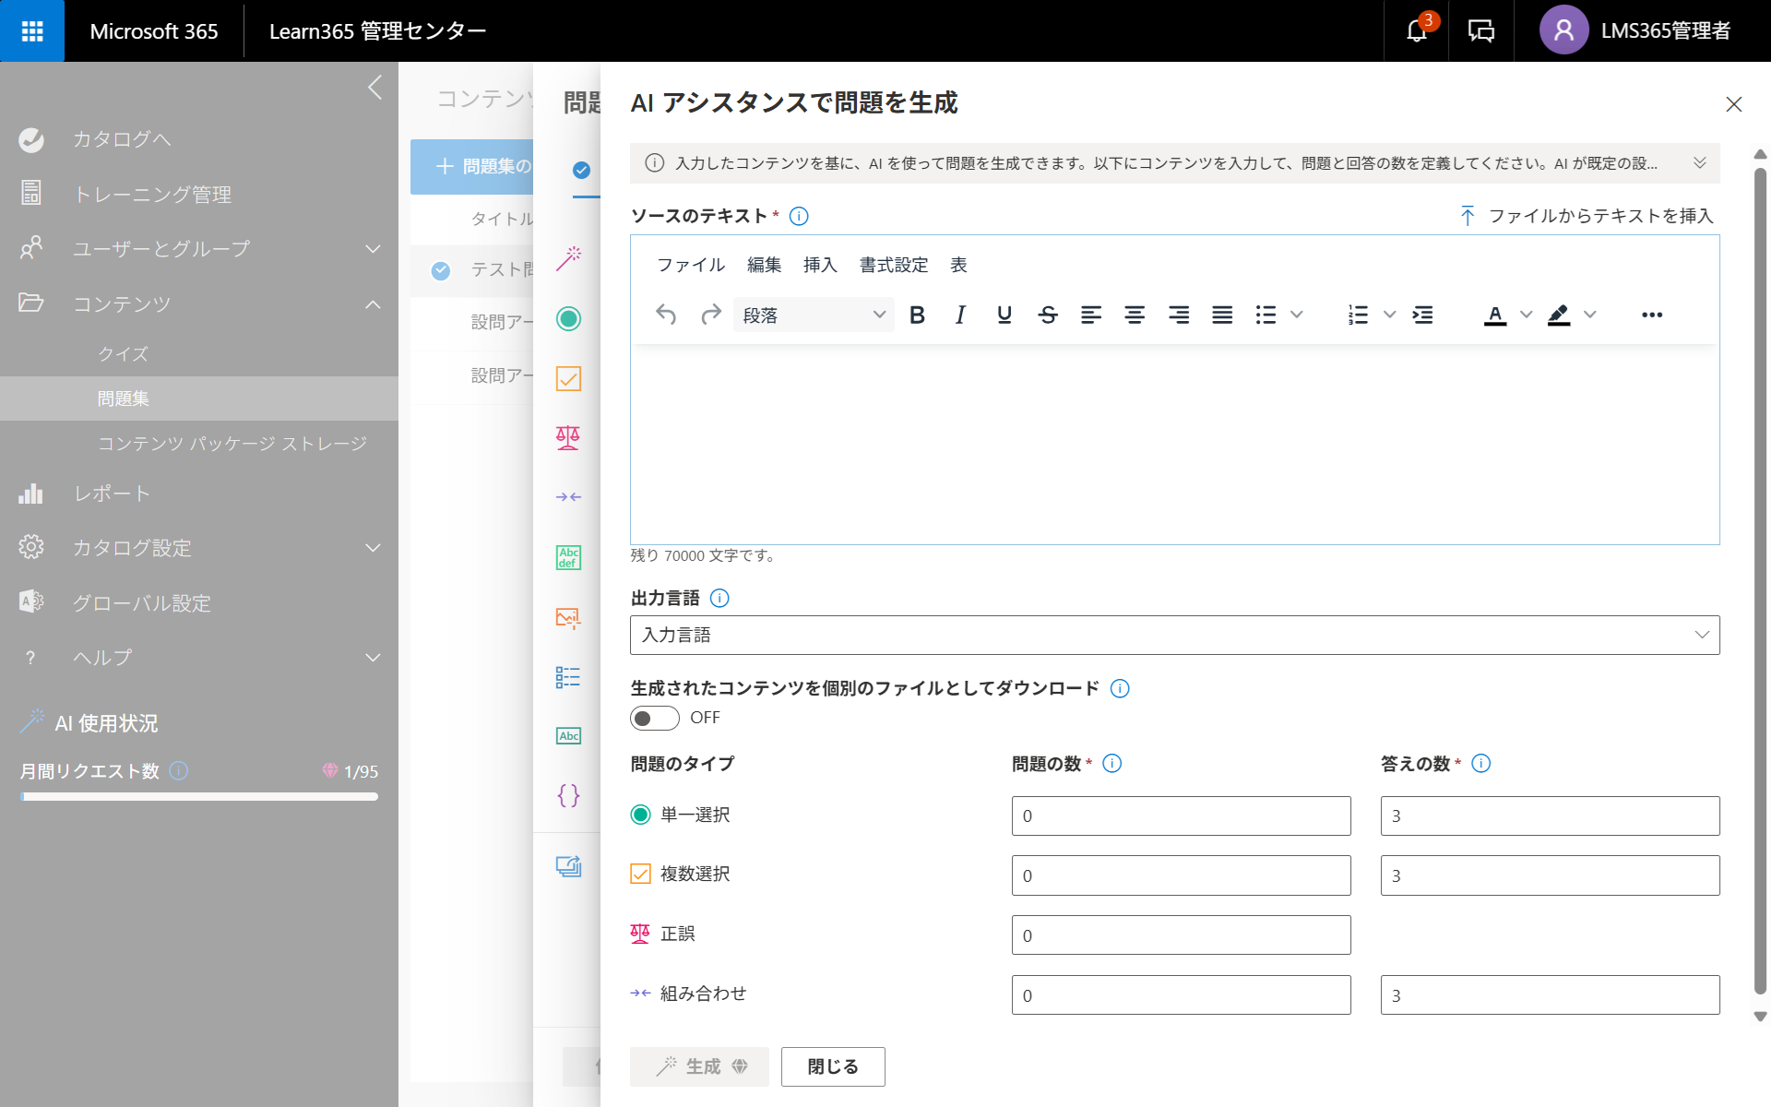
Task: Click the scales true/false icon in strip
Action: click(x=568, y=437)
